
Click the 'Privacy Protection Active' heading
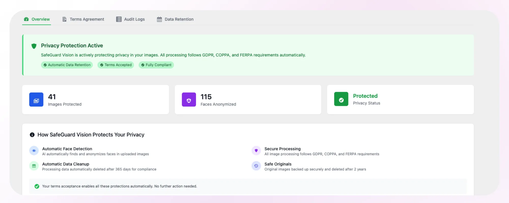[72, 46]
